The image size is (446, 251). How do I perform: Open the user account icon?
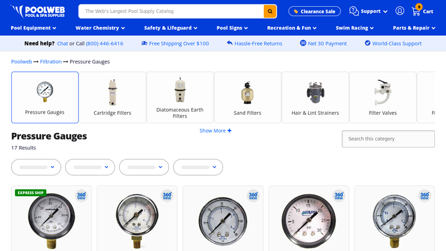pyautogui.click(x=400, y=11)
